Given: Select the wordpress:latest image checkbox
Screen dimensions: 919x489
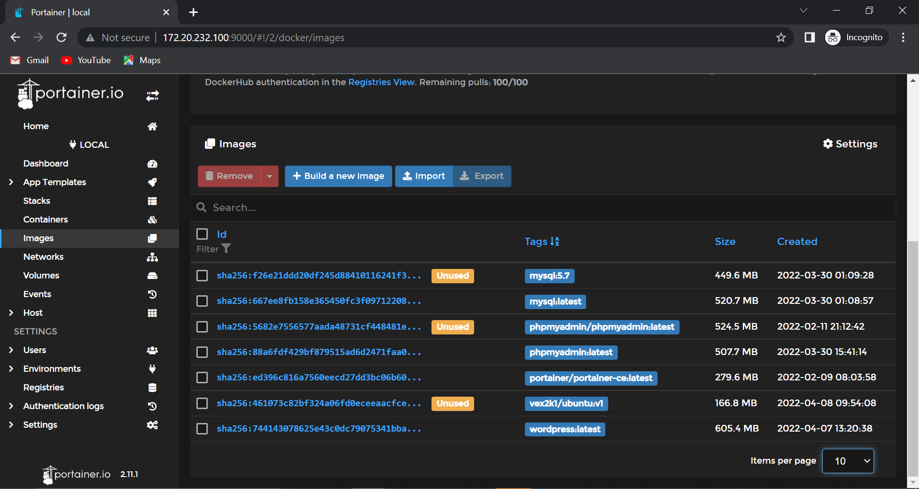Looking at the screenshot, I should pyautogui.click(x=202, y=429).
